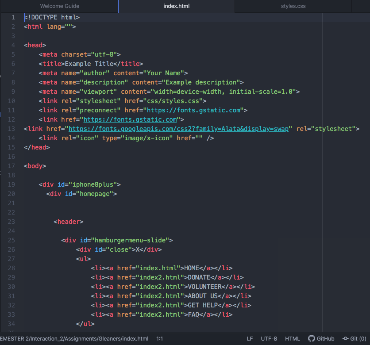Click the index.html file path in status bar

[x=74, y=338]
